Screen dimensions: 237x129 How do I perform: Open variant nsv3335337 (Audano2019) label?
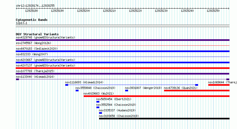[117, 110]
